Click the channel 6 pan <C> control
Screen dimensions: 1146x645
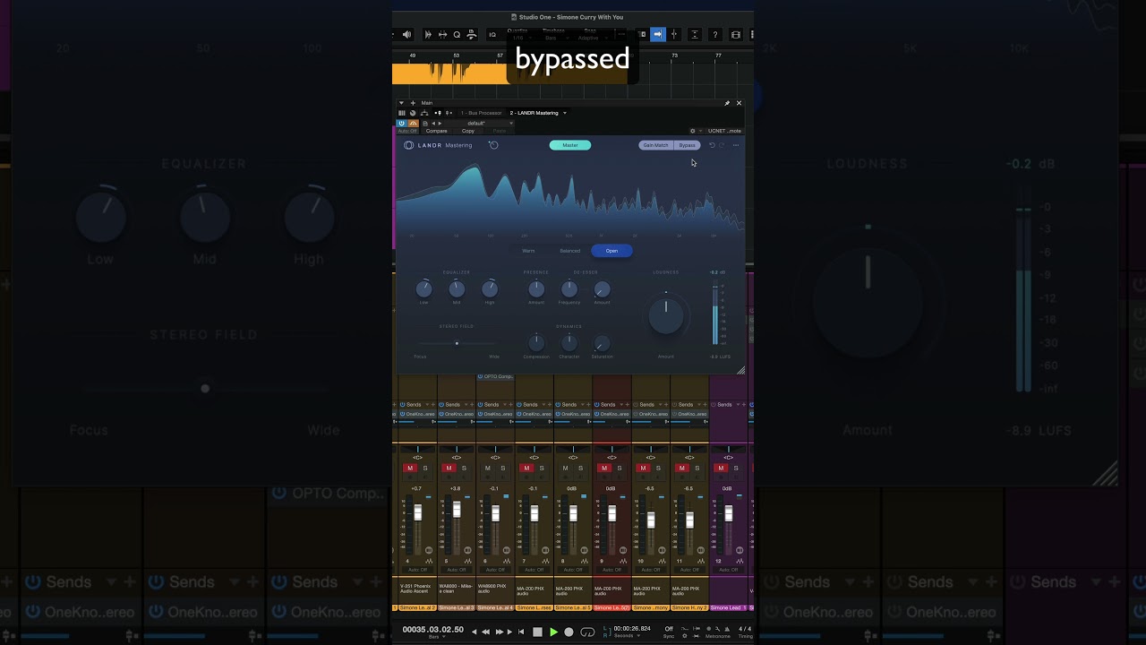[x=495, y=458]
